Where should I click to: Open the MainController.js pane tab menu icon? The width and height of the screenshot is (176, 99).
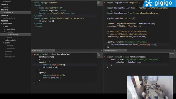click(x=174, y=51)
